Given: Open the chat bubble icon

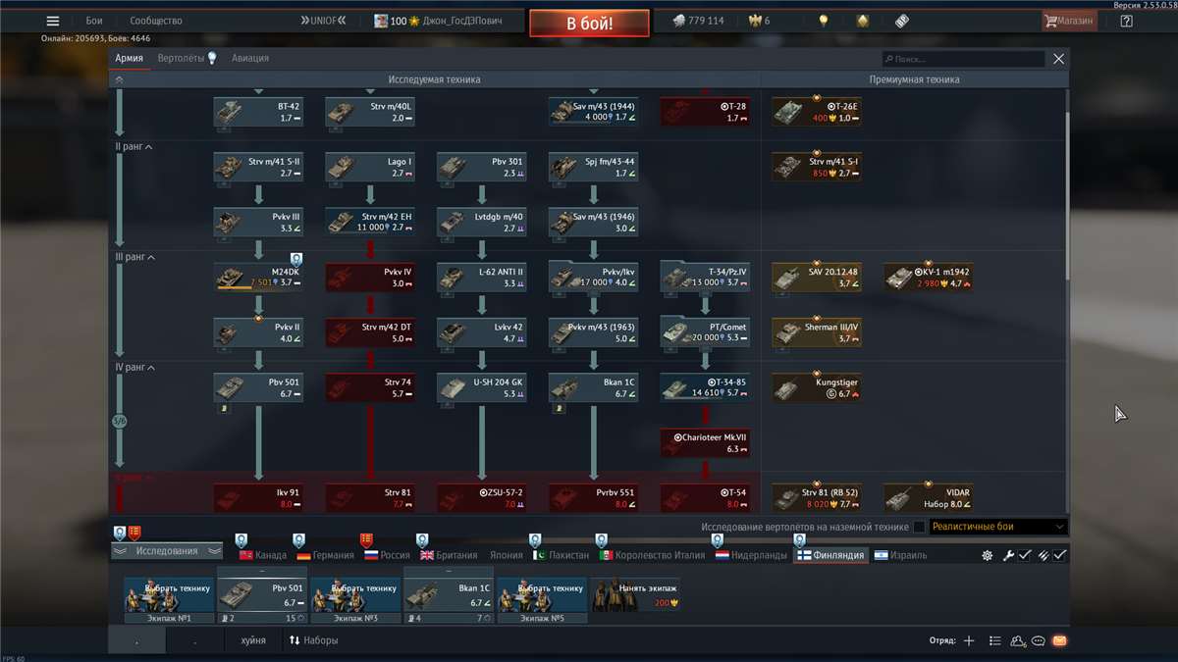Looking at the screenshot, I should click(x=1038, y=639).
